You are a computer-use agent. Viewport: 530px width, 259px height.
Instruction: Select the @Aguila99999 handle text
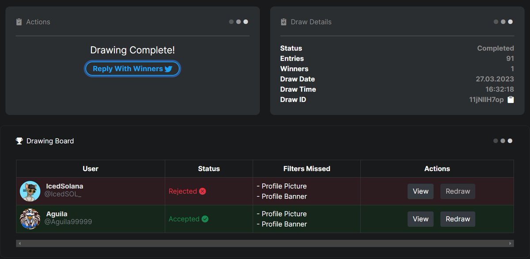[x=68, y=221]
